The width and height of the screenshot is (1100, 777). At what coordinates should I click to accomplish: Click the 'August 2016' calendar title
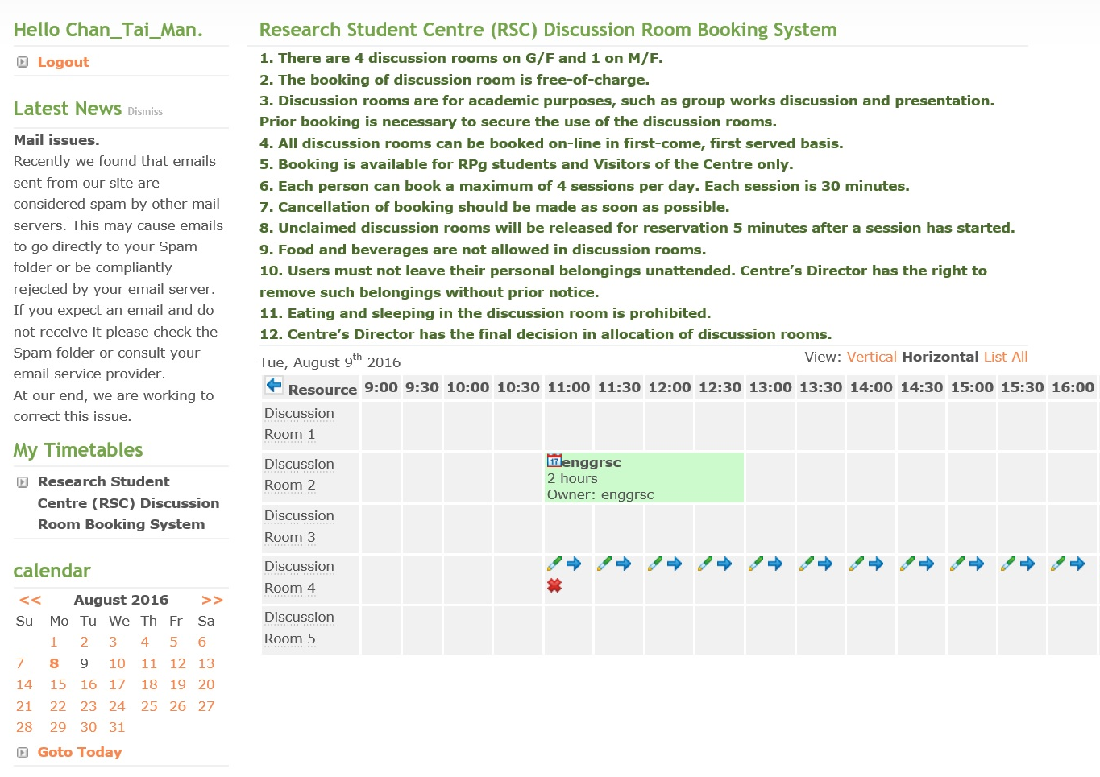[121, 600]
